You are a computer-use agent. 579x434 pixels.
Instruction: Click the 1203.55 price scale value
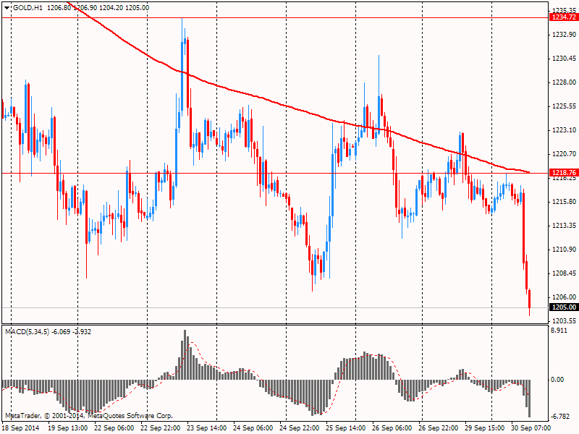point(564,320)
